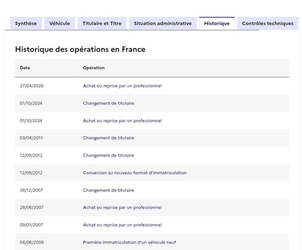Select the Titulaire et Titre tab
302x250 pixels.
[x=102, y=23]
